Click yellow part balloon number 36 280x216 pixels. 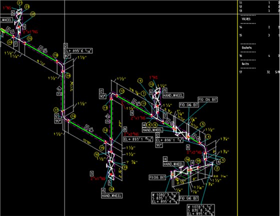(x=187, y=159)
